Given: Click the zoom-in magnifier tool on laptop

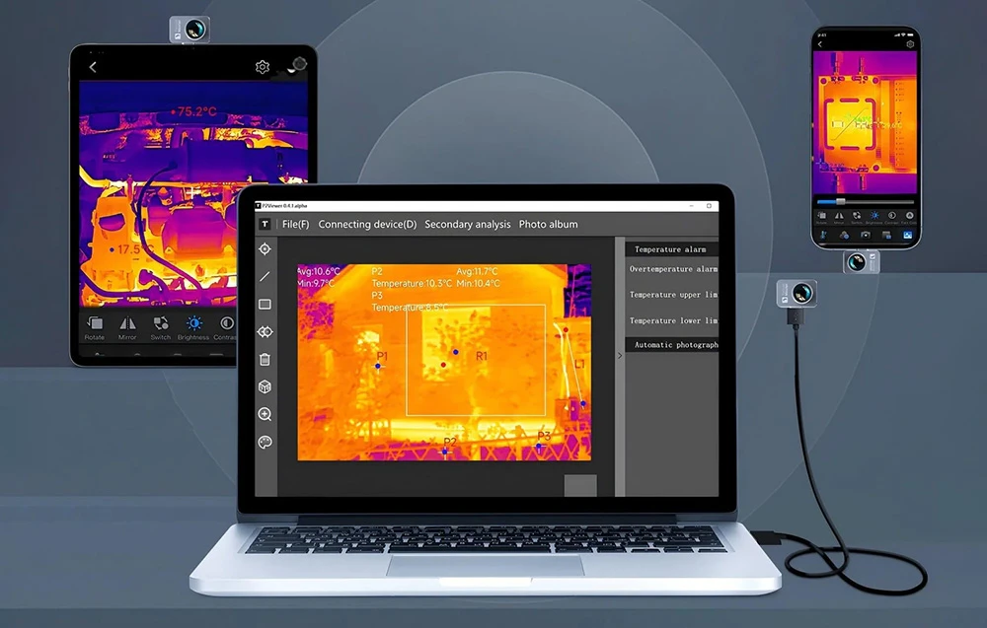Looking at the screenshot, I should pyautogui.click(x=265, y=414).
